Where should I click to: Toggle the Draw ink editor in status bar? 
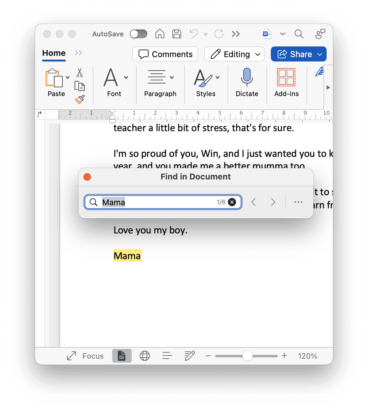click(x=189, y=356)
